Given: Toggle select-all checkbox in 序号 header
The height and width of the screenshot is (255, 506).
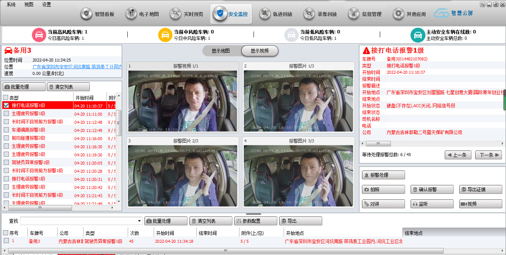Looking at the screenshot, I should [6, 233].
